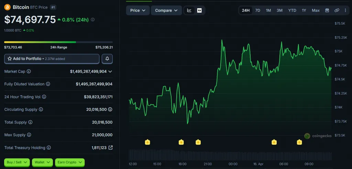Click the star in Add to Portfolio
The image size is (352, 169).
(10, 59)
